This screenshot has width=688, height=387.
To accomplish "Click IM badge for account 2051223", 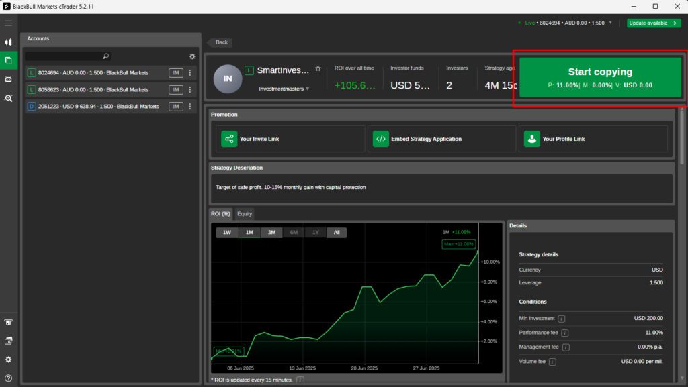I will [176, 106].
